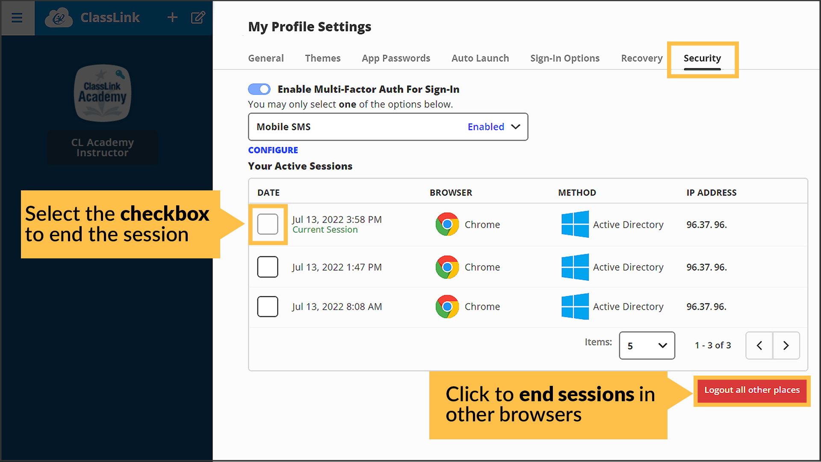Screen dimensions: 821x462
Task: Change the Items per page dropdown
Action: coord(647,345)
